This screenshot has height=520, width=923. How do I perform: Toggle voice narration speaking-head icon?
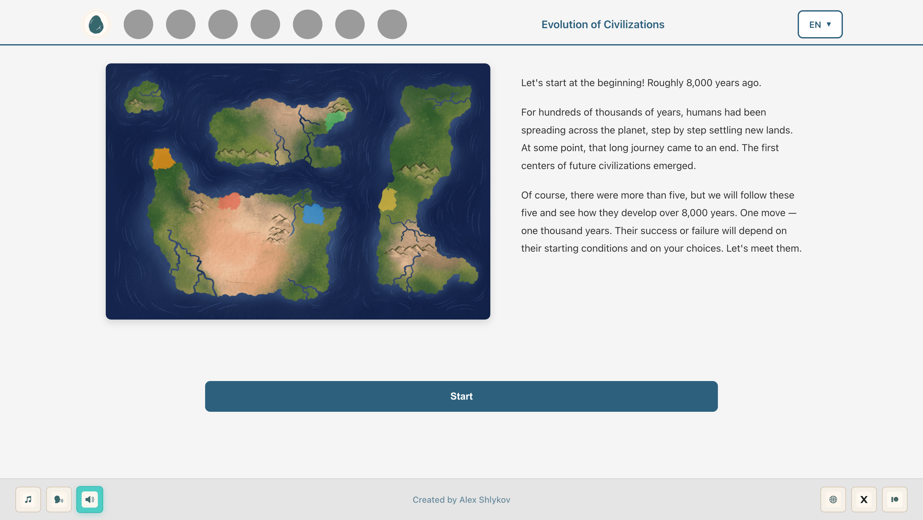point(59,499)
